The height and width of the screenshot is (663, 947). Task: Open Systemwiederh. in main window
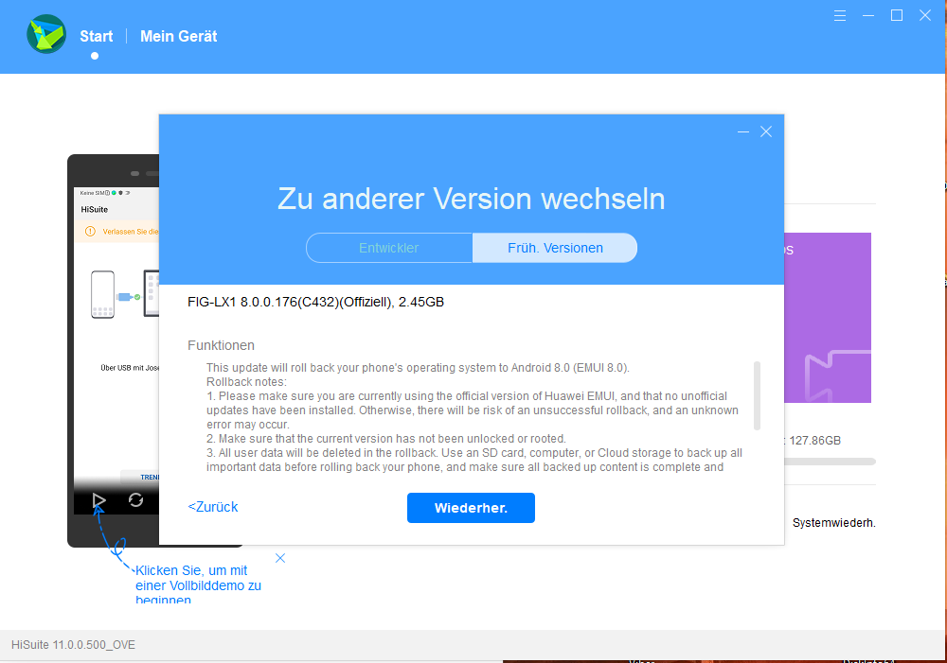click(834, 523)
